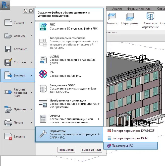This screenshot has width=165, height=166.
Task: Click the Создать blank page icon
Action: (8, 22)
